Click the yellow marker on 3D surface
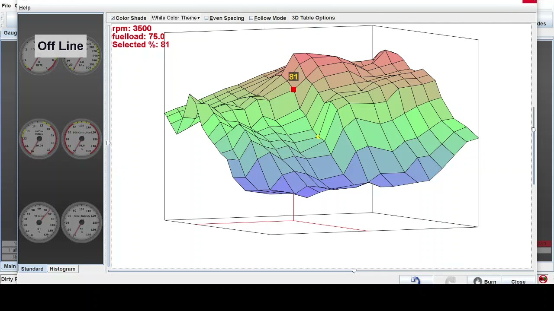 pyautogui.click(x=318, y=137)
